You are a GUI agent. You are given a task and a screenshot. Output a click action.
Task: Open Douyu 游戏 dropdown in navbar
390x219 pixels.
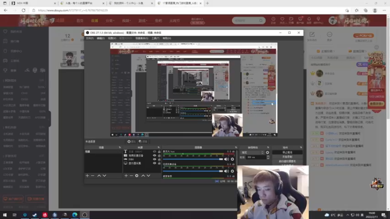pos(142,20)
